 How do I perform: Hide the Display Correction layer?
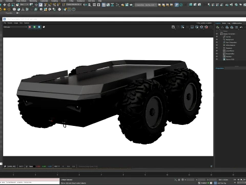pyautogui.click(x=217, y=34)
